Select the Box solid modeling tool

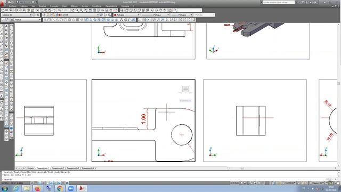[x=49, y=20]
